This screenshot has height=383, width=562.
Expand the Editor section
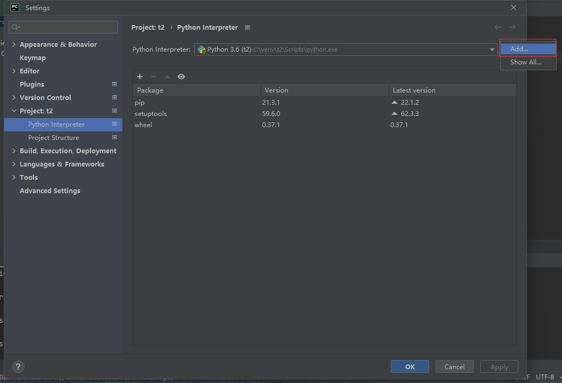tap(14, 71)
